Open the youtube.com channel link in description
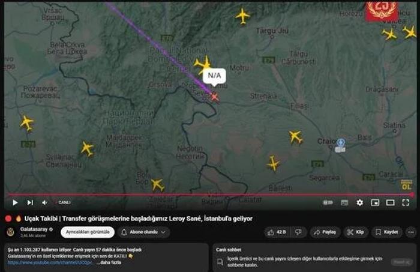 click(x=50, y=262)
